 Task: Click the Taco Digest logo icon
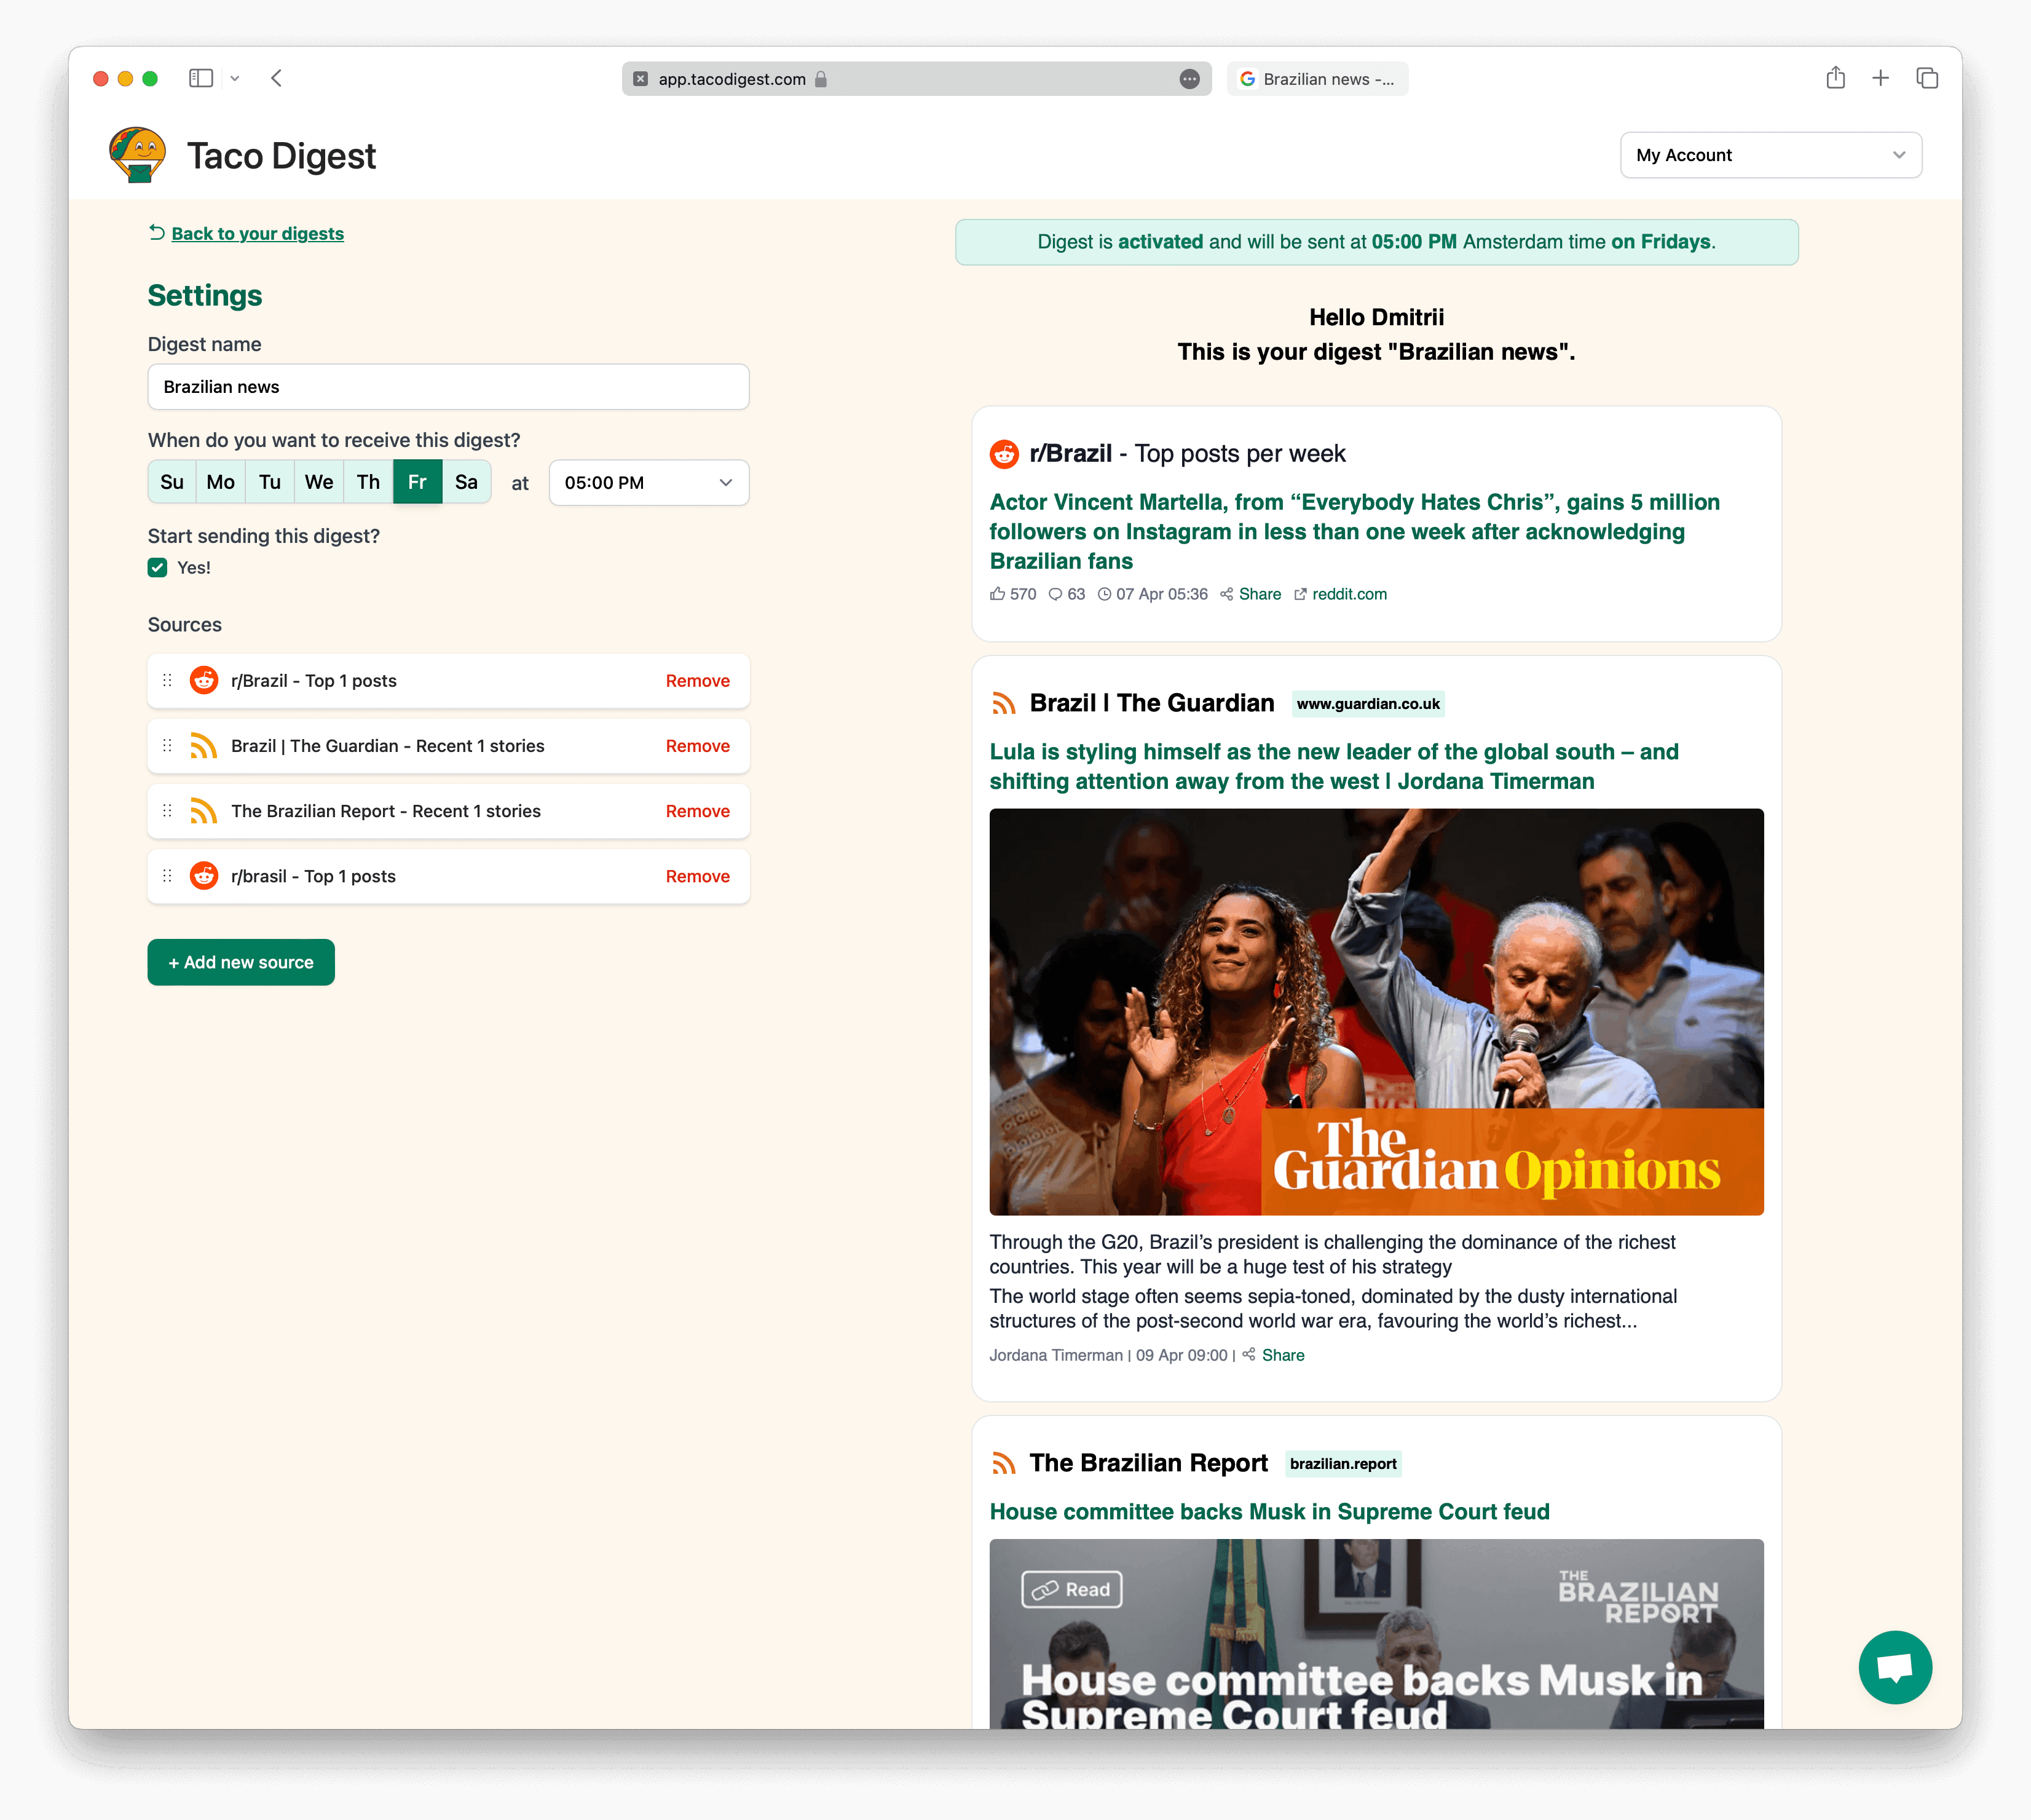pyautogui.click(x=137, y=155)
